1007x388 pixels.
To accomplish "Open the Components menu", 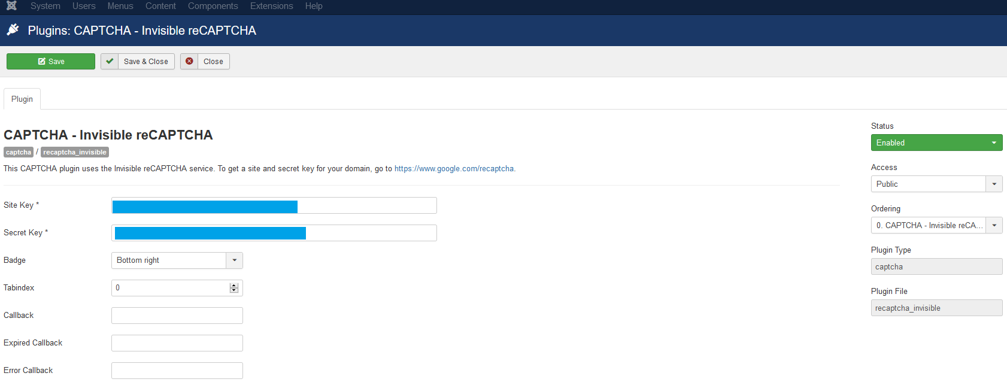I will coord(213,6).
